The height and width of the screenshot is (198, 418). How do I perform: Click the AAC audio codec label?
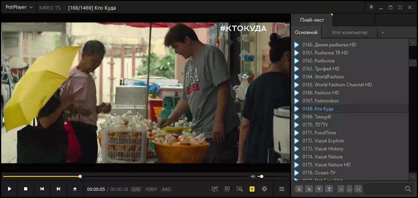pos(166,189)
